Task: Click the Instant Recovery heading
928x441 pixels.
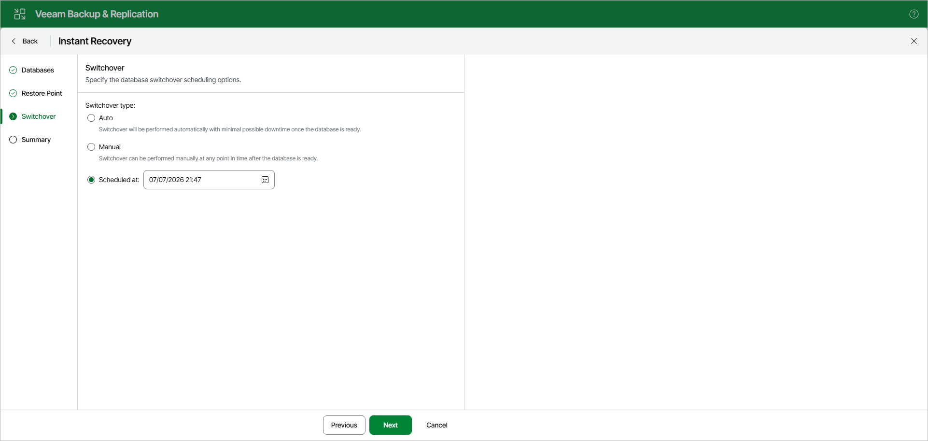Action: click(x=95, y=41)
